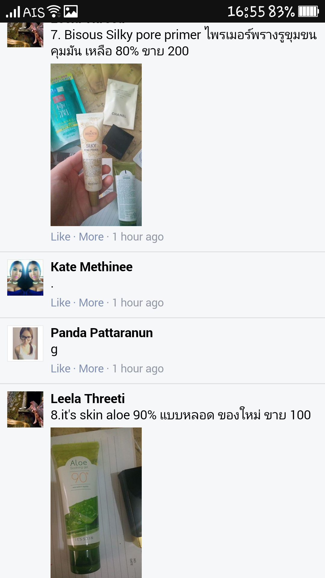Open Panda Pattaranun's profile picture
The height and width of the screenshot is (578, 325).
(25, 343)
